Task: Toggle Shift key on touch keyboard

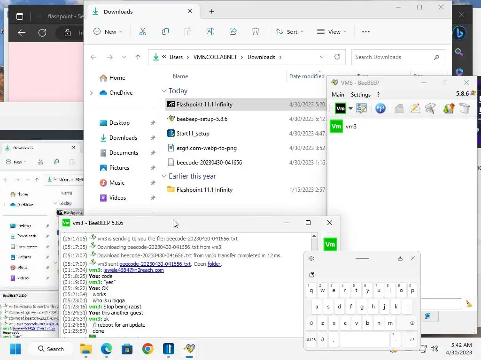Action: click(311, 323)
